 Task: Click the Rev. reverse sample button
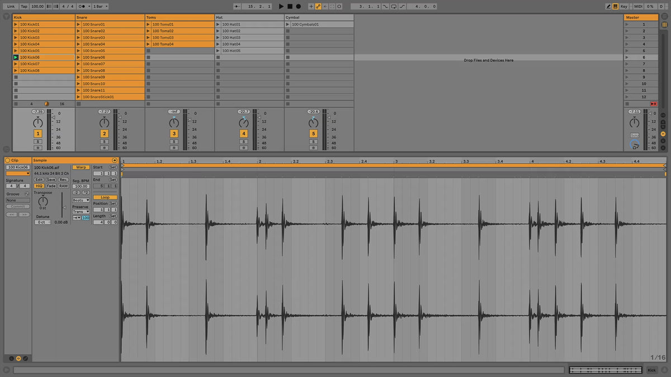point(63,180)
